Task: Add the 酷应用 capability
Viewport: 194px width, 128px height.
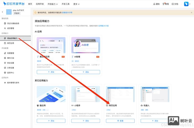Action: point(51,121)
